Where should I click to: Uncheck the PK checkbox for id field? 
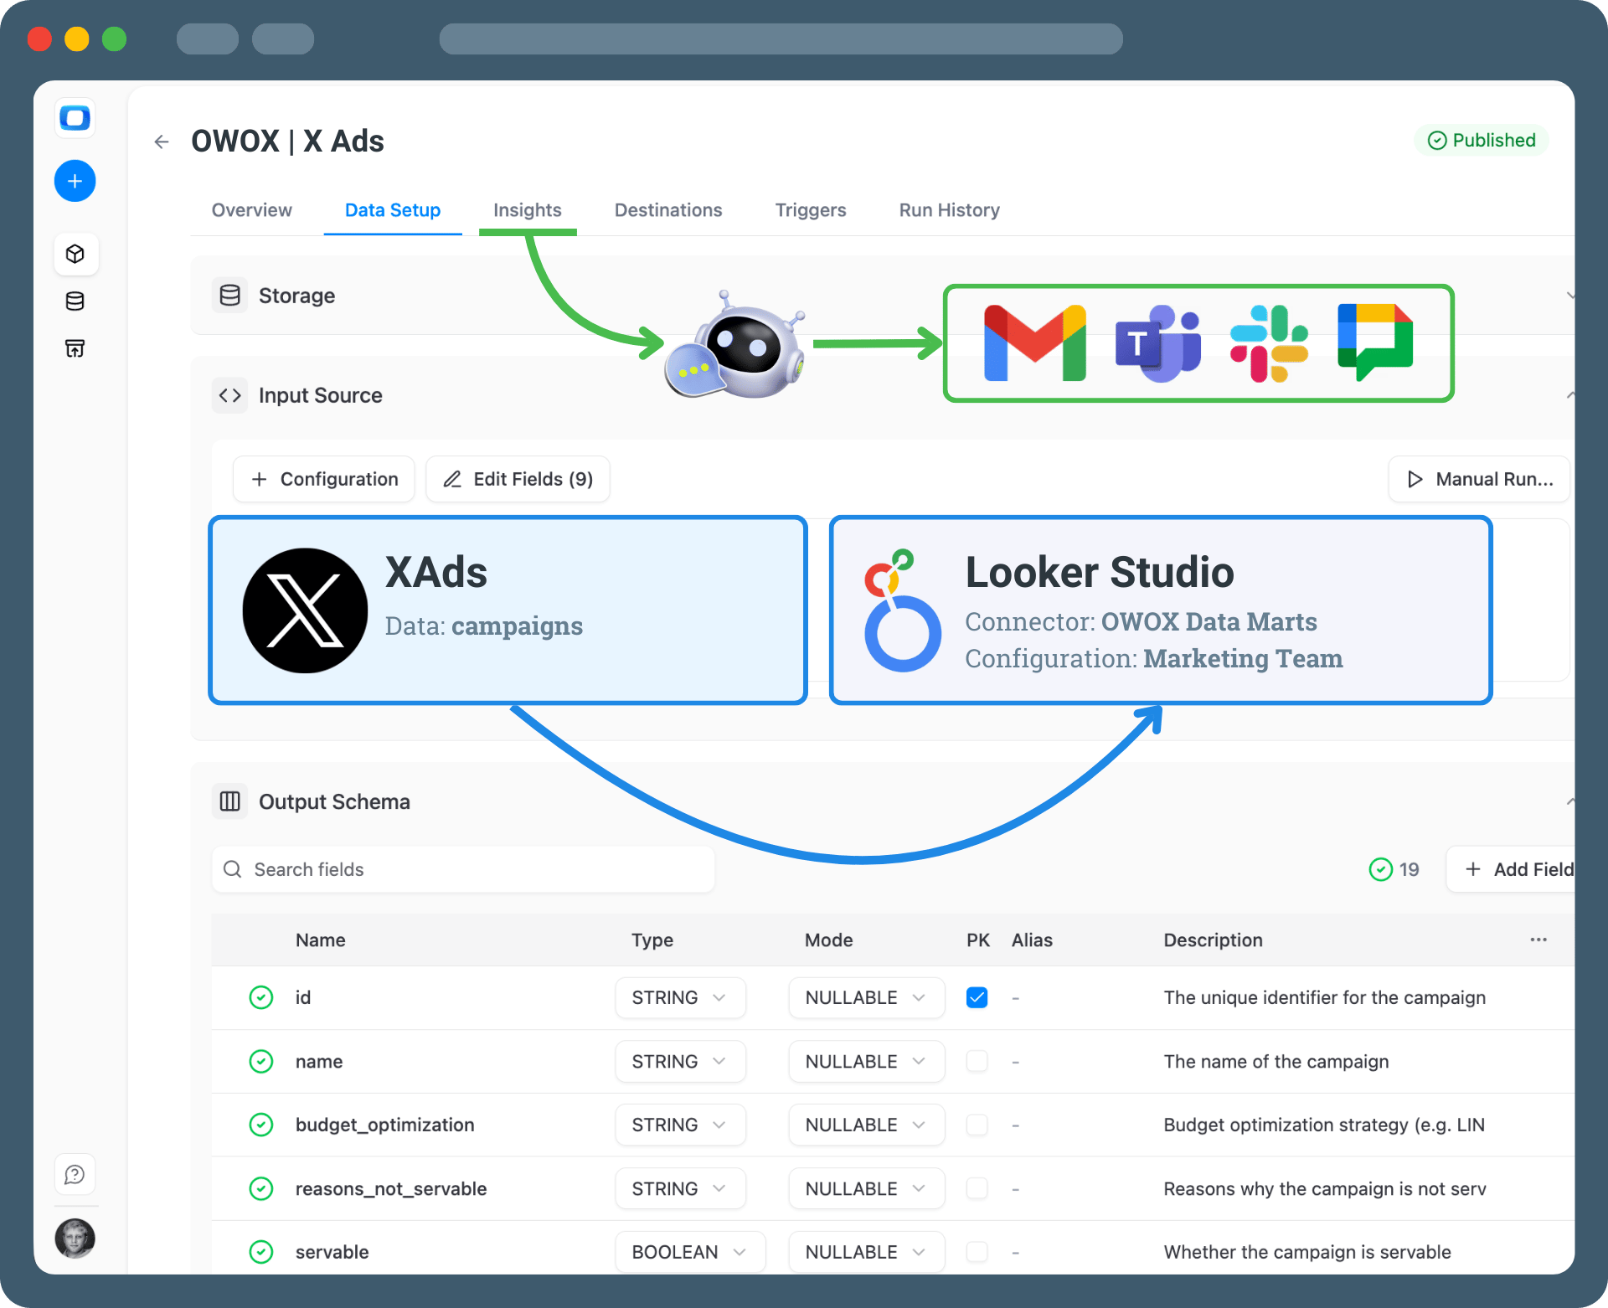point(977,997)
